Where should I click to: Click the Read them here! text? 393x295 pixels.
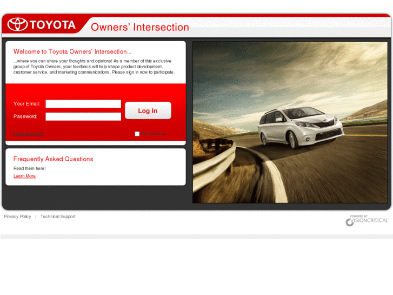click(x=30, y=168)
